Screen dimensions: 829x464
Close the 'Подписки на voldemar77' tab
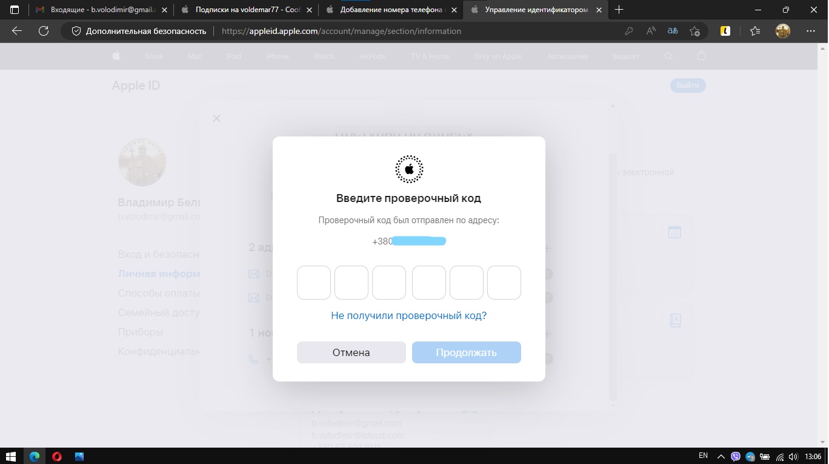click(310, 10)
